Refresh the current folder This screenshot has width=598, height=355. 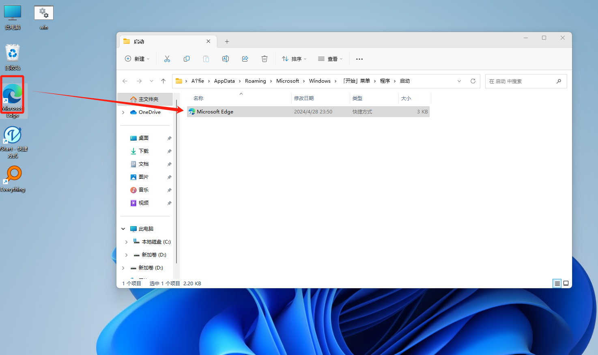tap(473, 81)
